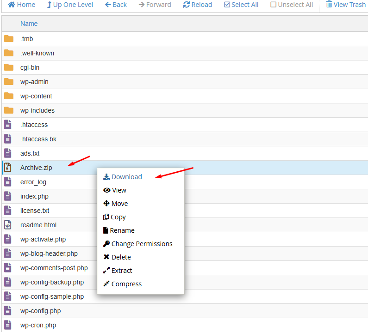Screen dimensions: 368x332
Task: Open View Trash
Action: click(x=346, y=5)
